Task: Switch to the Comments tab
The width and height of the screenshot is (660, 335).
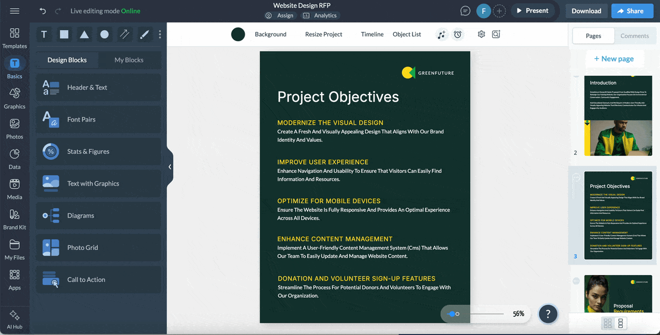Action: coord(635,36)
